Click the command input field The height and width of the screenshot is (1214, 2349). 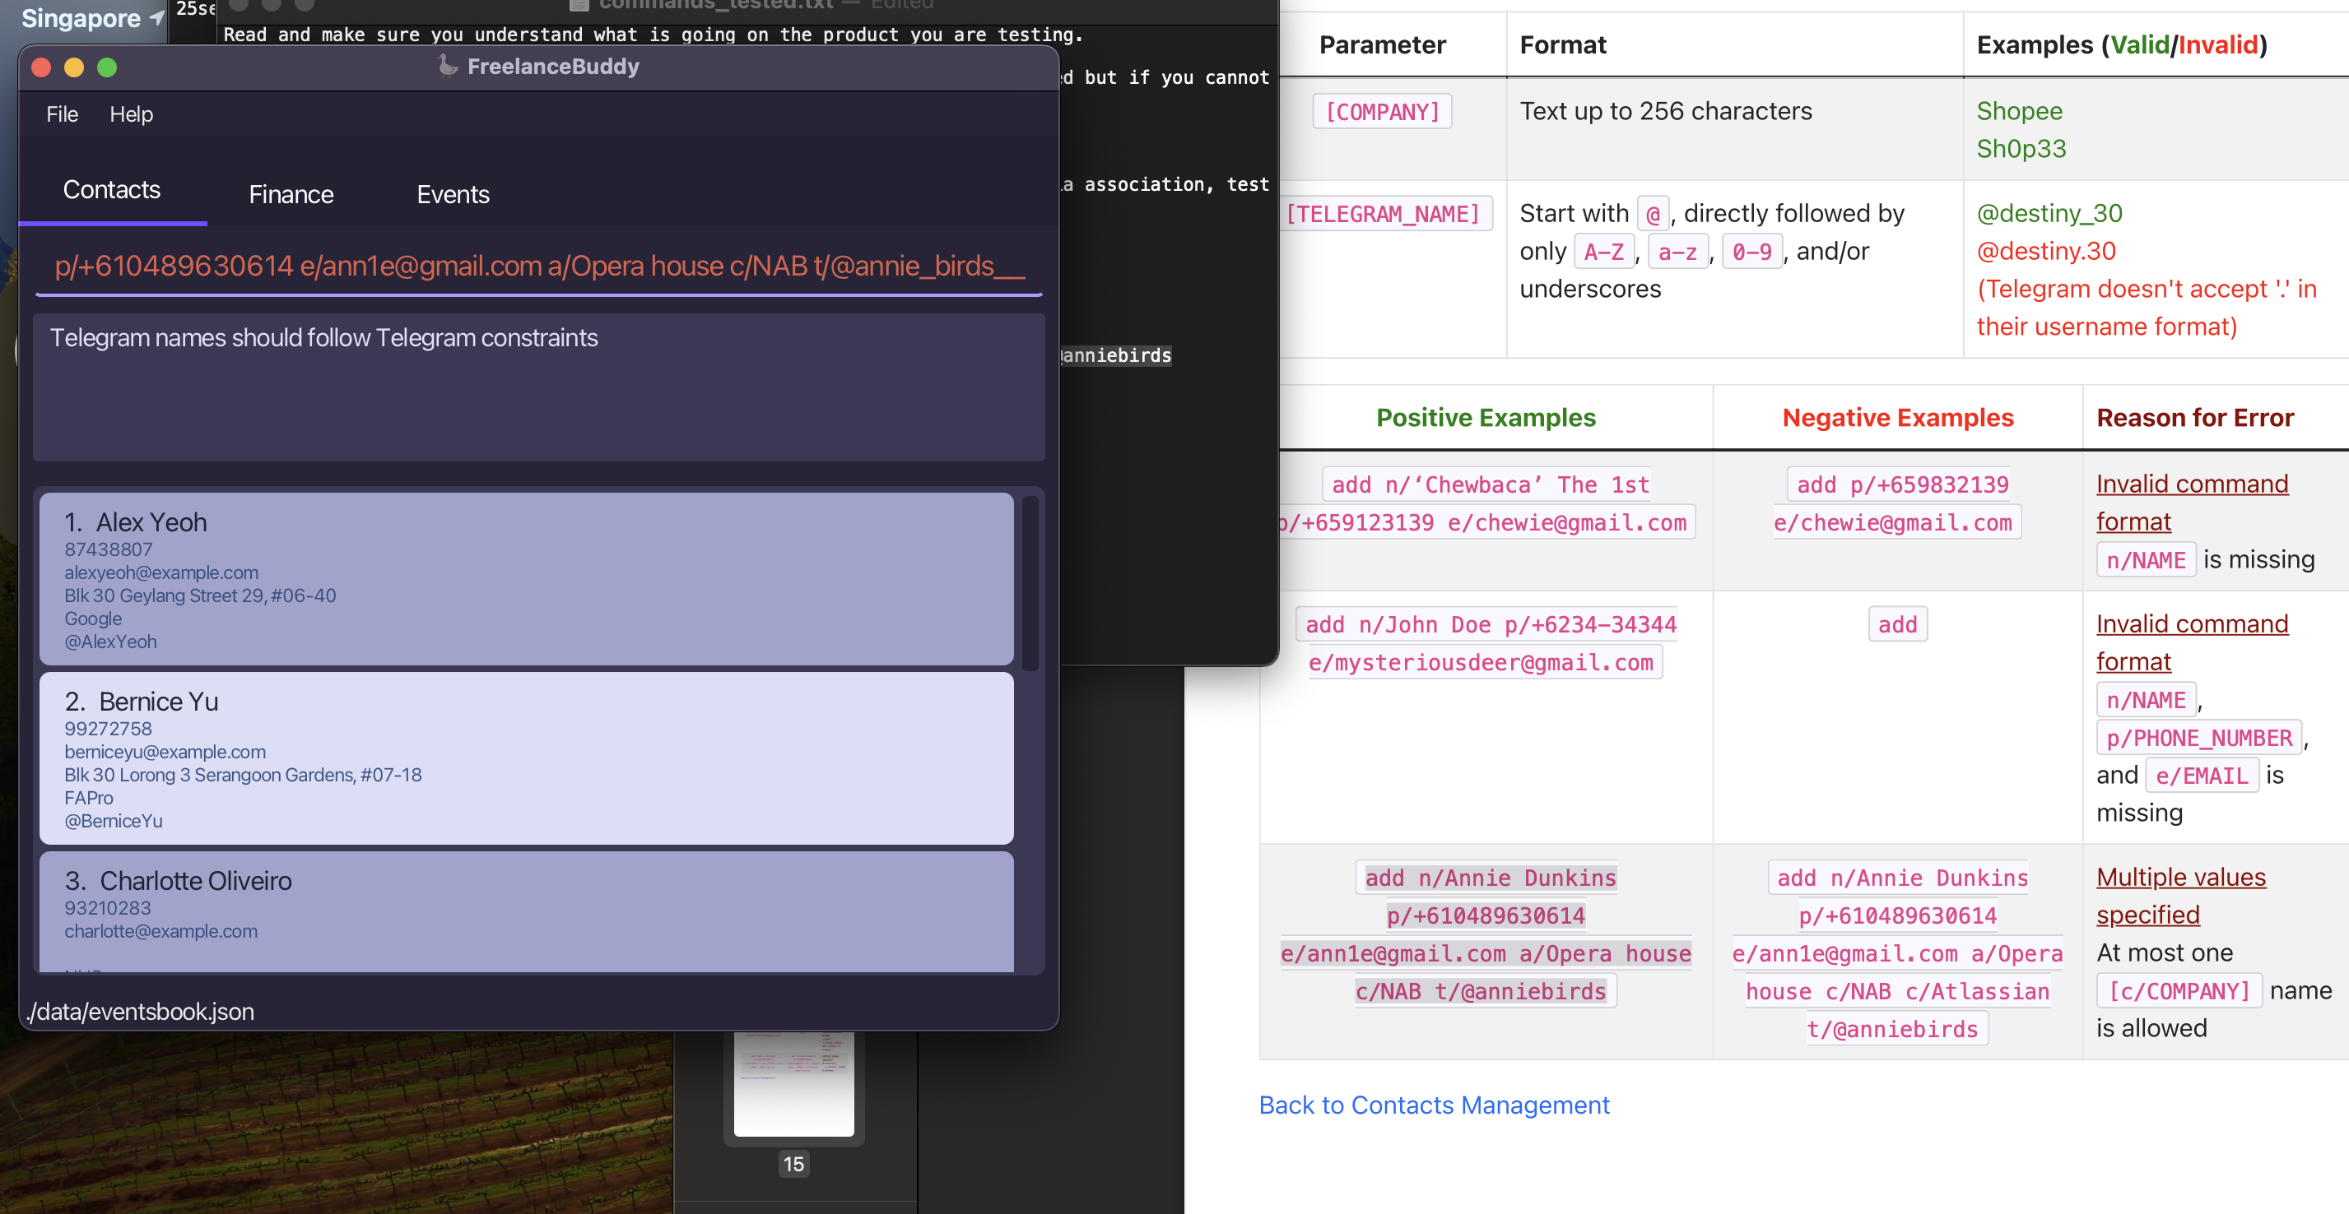(538, 266)
